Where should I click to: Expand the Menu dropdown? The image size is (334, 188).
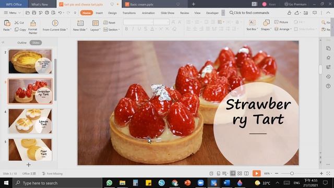click(x=13, y=13)
